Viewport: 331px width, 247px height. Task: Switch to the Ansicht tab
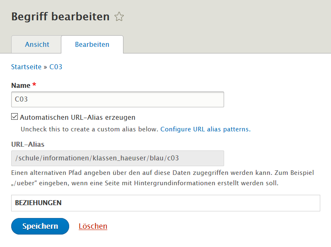tap(37, 44)
